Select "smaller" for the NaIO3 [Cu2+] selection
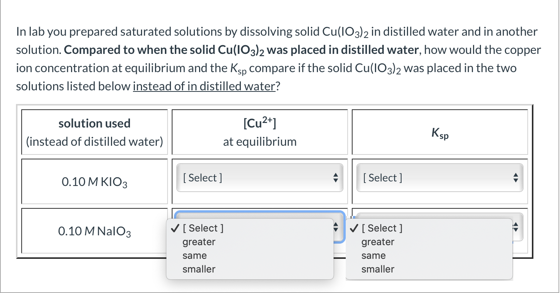560x293 pixels. 199,269
